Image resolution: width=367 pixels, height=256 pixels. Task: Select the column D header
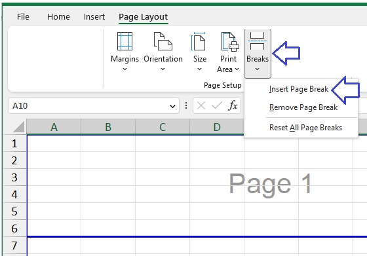(217, 127)
